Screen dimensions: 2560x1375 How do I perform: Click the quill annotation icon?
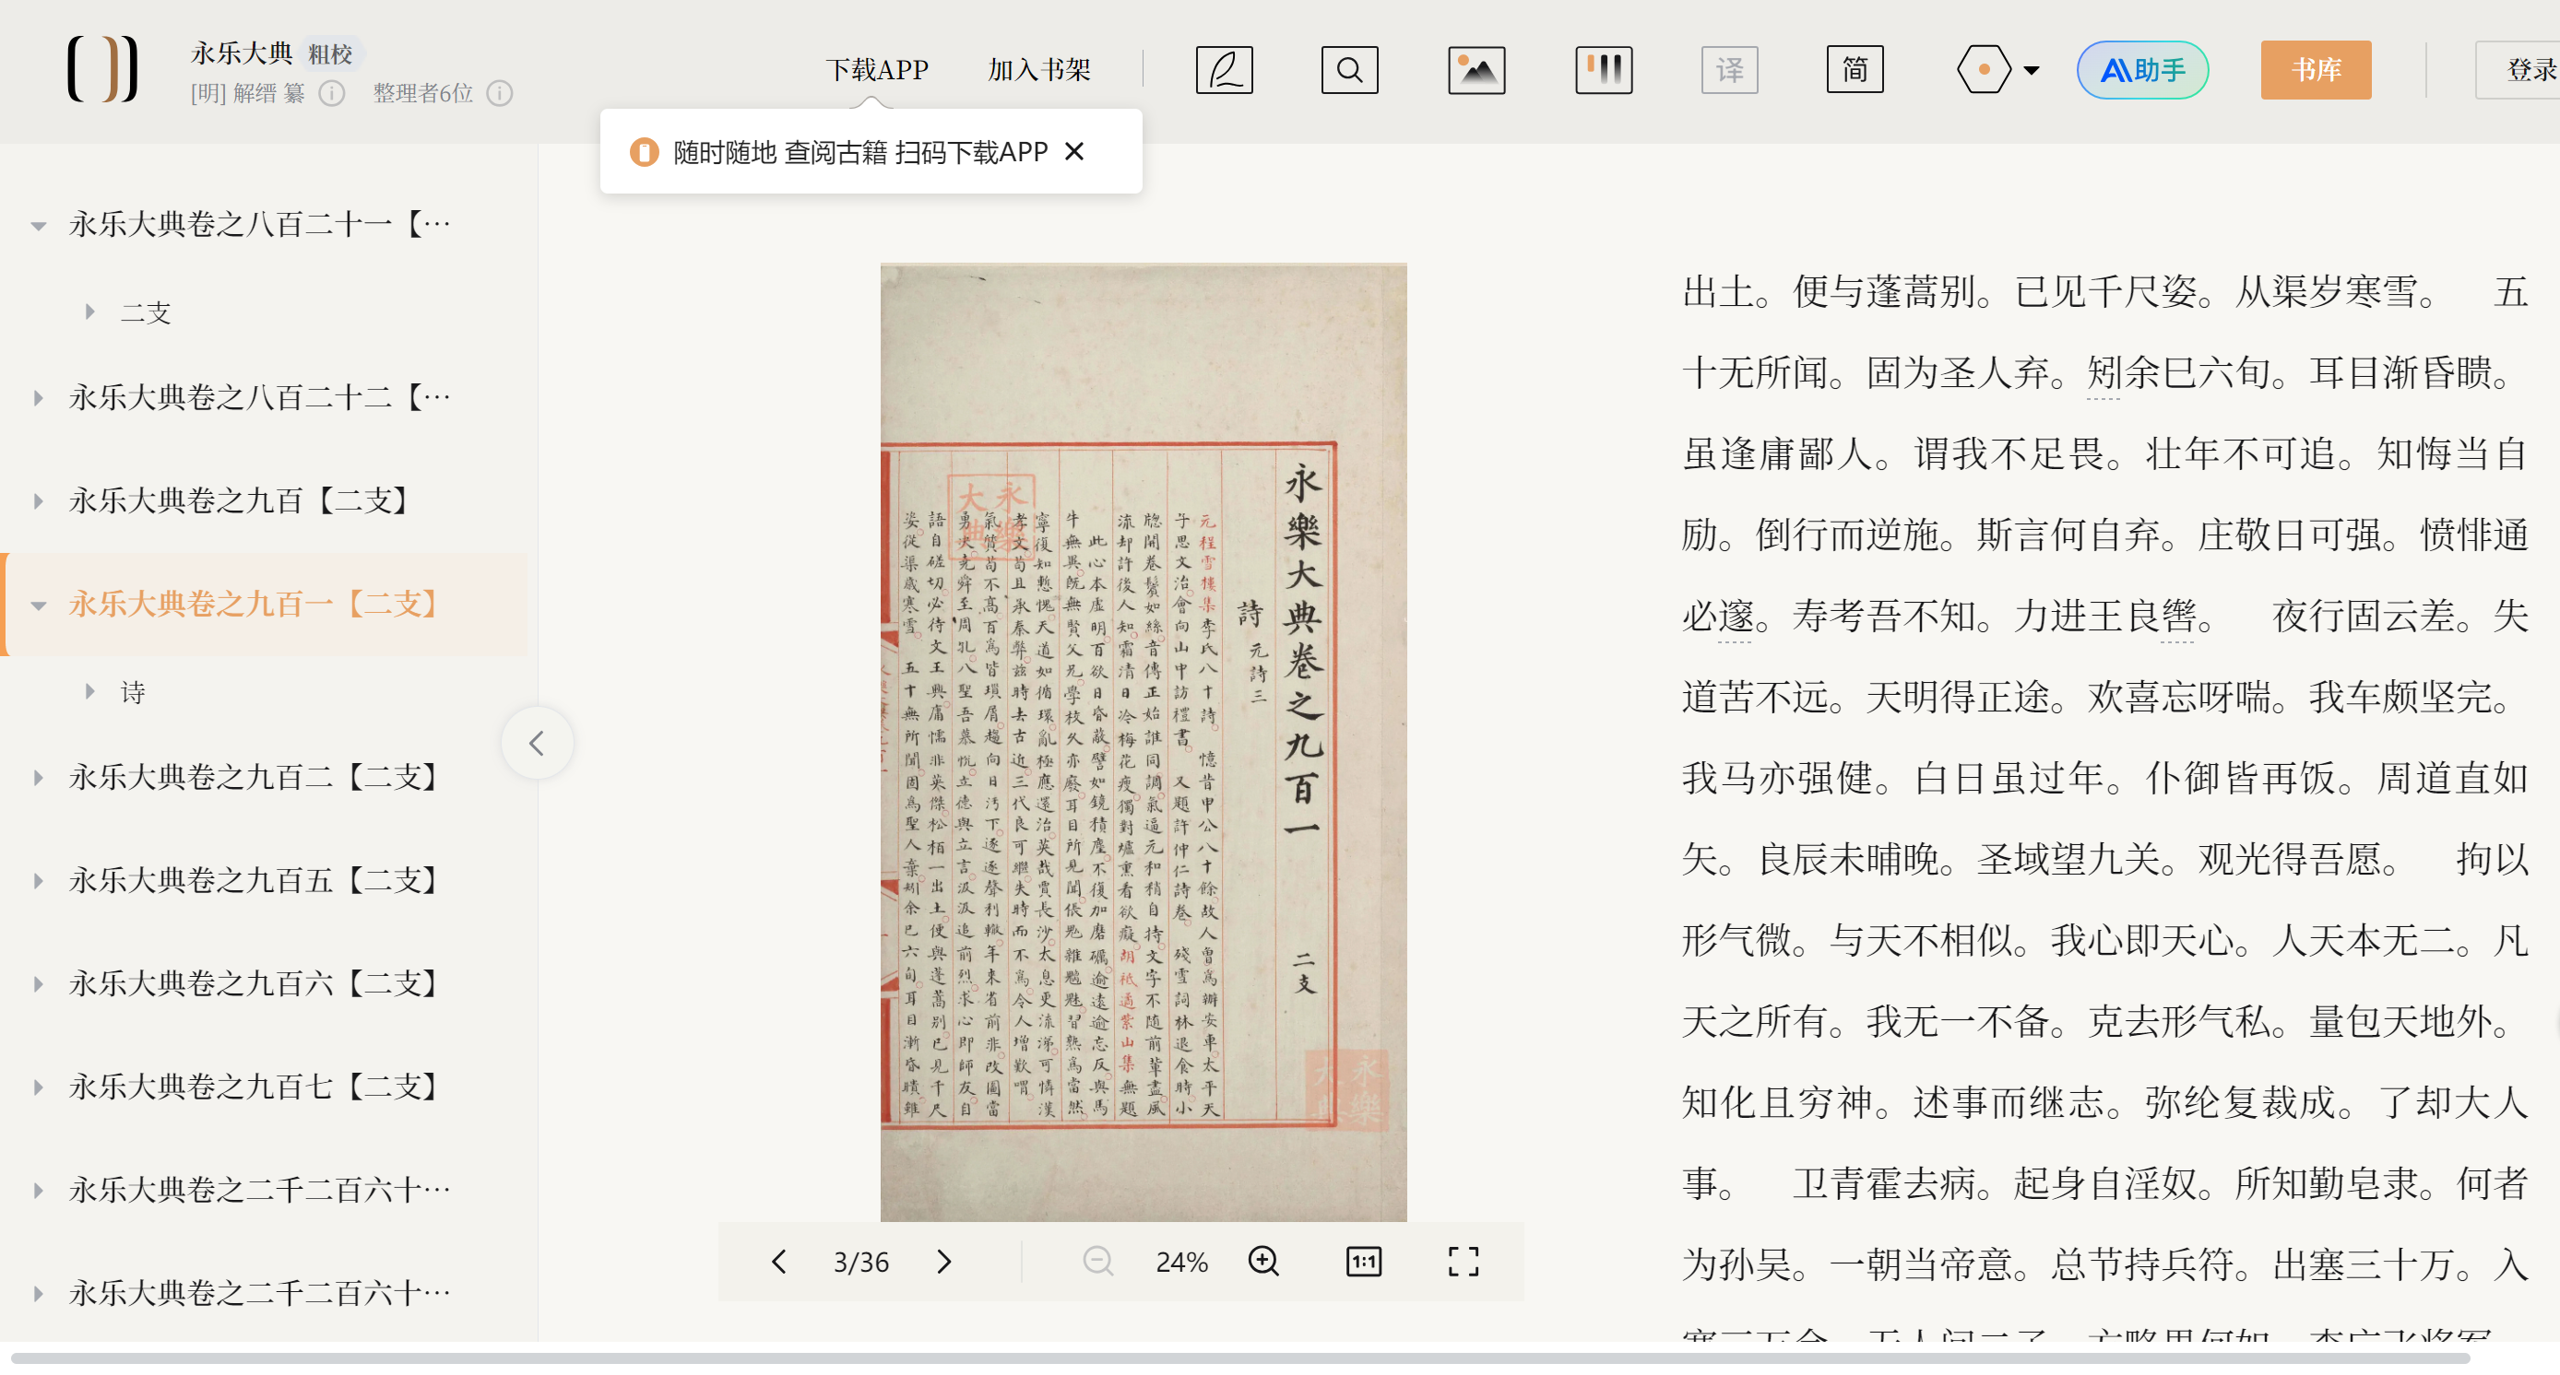click(1224, 69)
